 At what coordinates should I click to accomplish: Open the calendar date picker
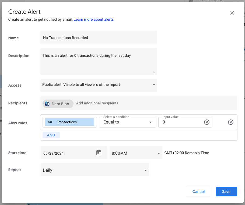pos(99,153)
